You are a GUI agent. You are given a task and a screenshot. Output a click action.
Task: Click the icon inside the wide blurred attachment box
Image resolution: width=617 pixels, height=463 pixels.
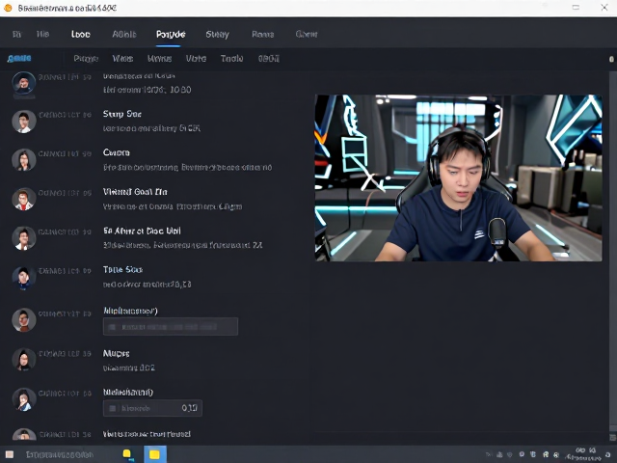tap(112, 327)
